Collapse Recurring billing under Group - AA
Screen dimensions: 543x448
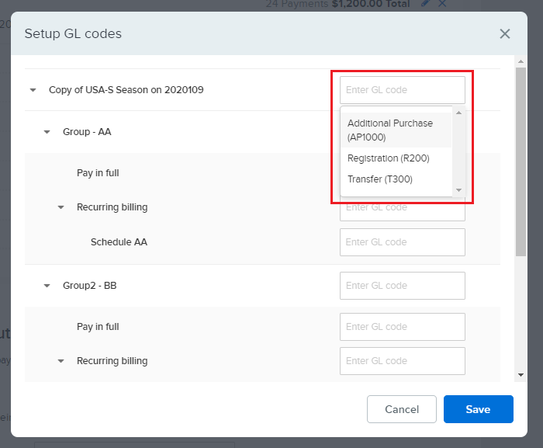[61, 207]
